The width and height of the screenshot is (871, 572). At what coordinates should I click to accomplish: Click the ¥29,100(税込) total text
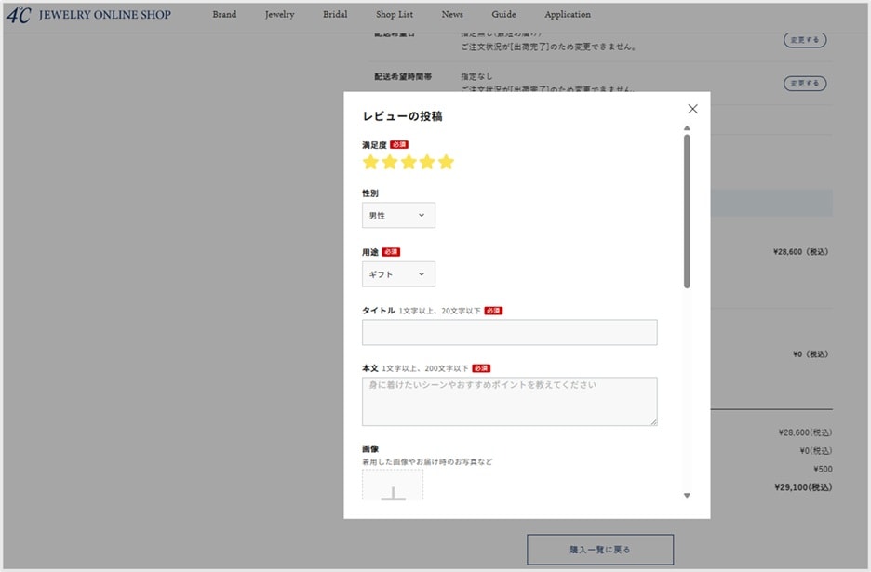pyautogui.click(x=803, y=487)
